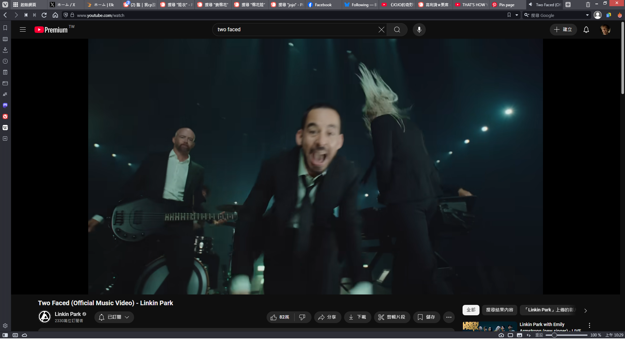Clear the 'two faced' search text
The image size is (625, 341).
(x=382, y=30)
